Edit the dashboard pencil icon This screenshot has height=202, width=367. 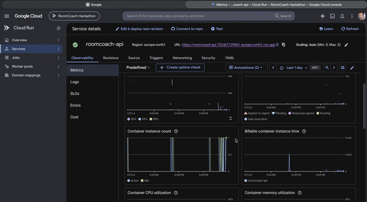[352, 68]
